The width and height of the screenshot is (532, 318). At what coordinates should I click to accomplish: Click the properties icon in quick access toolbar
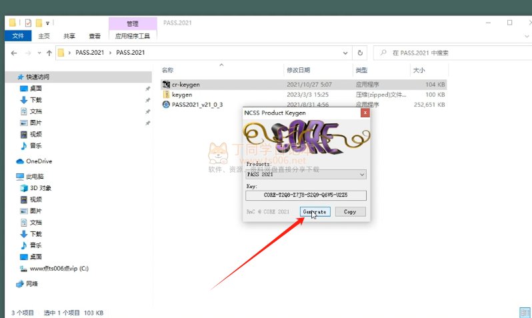28,23
